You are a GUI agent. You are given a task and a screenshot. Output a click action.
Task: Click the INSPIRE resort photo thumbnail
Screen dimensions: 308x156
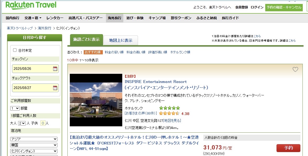point(96,100)
